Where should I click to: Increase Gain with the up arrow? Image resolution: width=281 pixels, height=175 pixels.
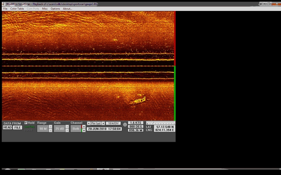coord(67,127)
